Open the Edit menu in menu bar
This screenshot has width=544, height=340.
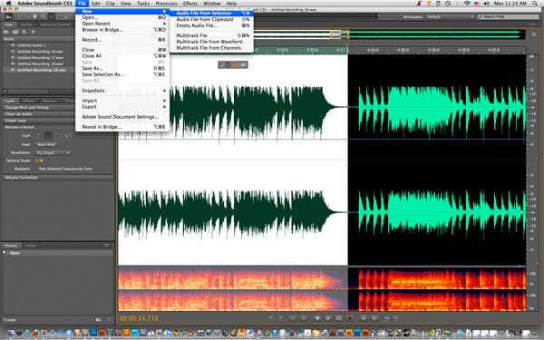pyautogui.click(x=96, y=4)
